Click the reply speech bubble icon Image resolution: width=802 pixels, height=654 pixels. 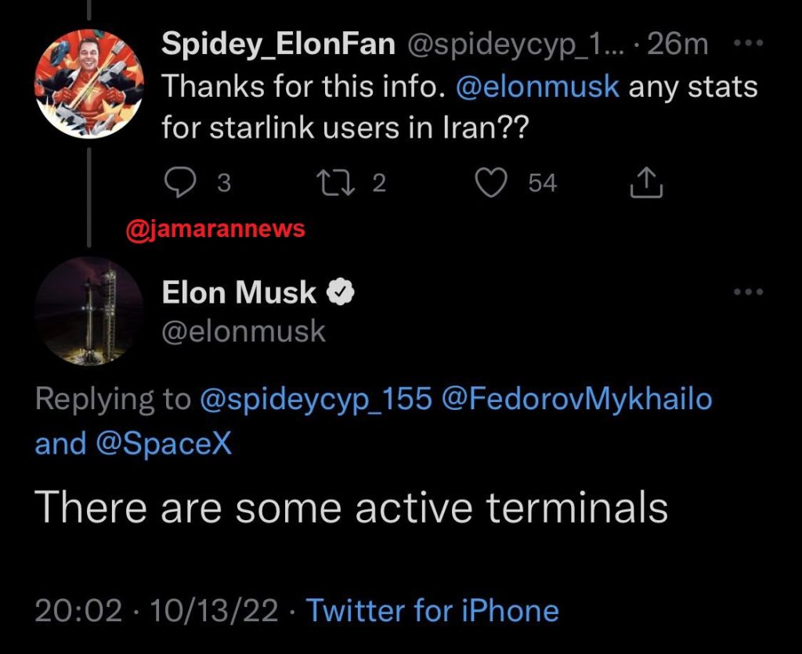(x=179, y=183)
